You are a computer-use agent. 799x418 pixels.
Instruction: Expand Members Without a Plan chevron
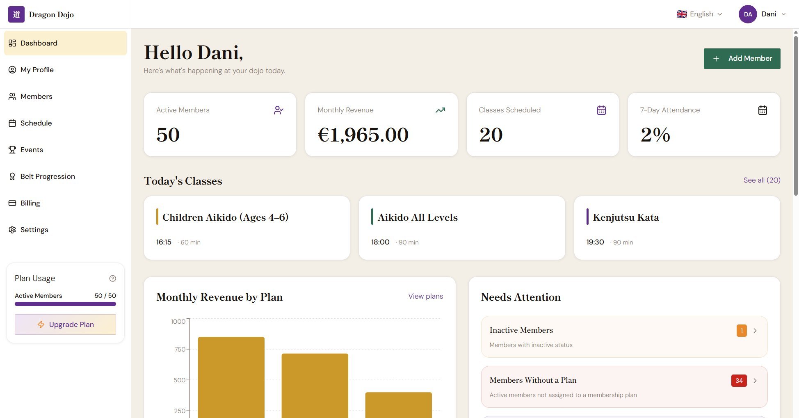click(x=755, y=381)
